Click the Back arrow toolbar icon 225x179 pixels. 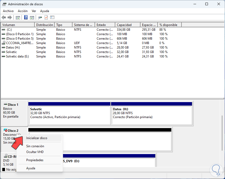[4, 18]
